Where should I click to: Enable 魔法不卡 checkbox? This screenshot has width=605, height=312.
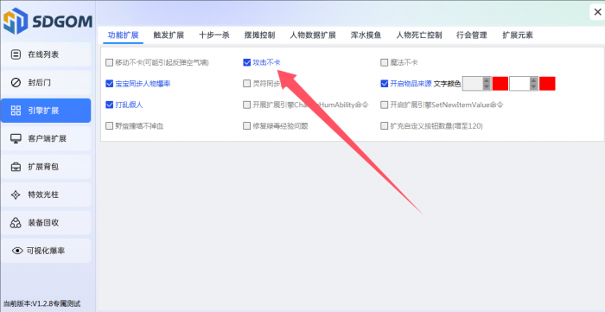click(x=384, y=62)
